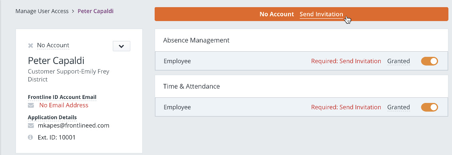The height and width of the screenshot is (155, 452).
Task: Click the red No Email Address text
Action: coord(64,105)
